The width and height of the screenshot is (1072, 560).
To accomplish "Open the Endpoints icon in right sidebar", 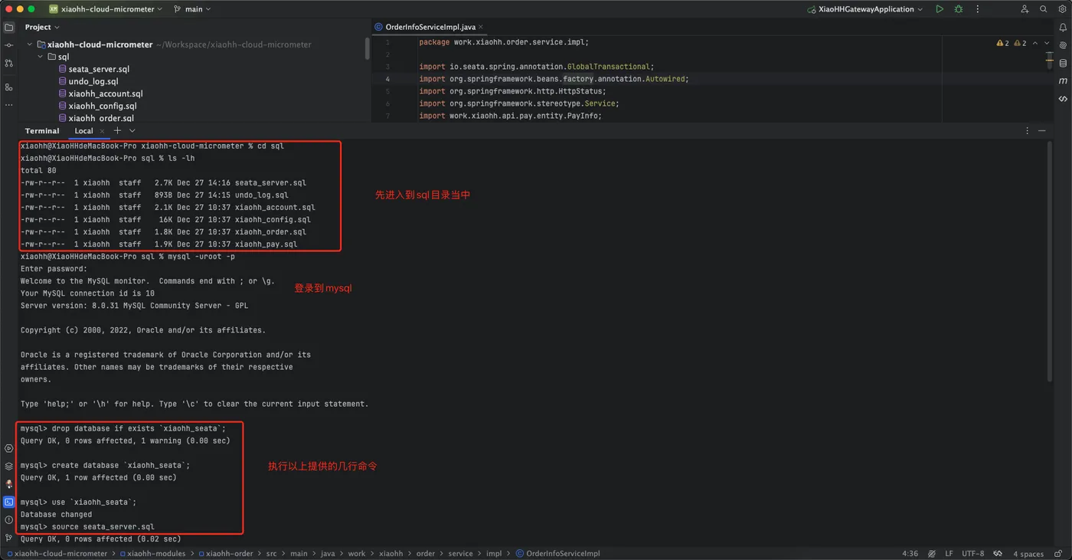I will (x=1063, y=99).
